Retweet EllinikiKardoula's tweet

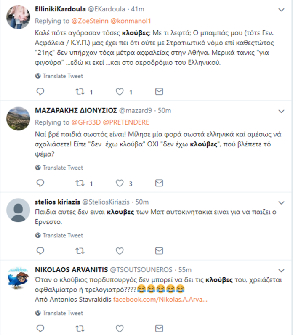(79, 92)
